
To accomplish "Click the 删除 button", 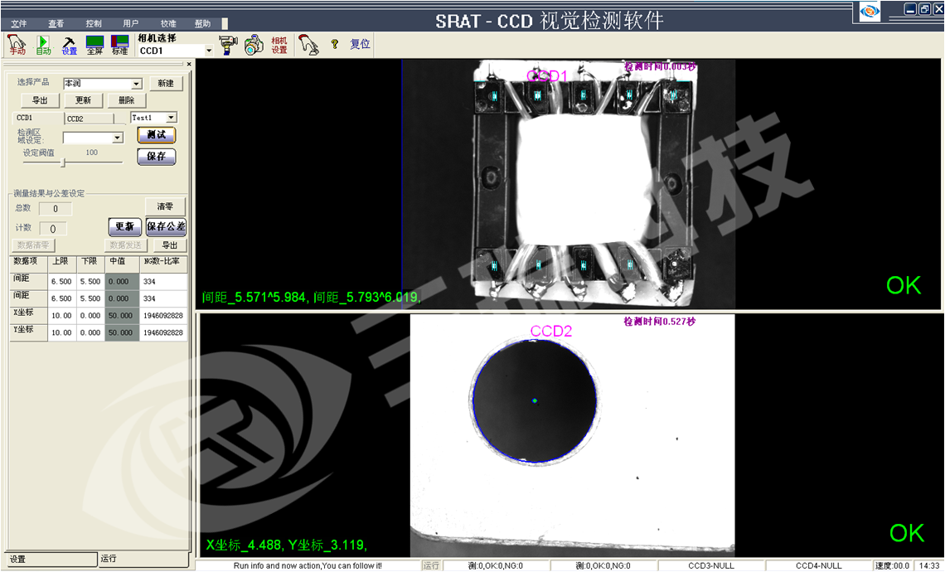I will 127,100.
